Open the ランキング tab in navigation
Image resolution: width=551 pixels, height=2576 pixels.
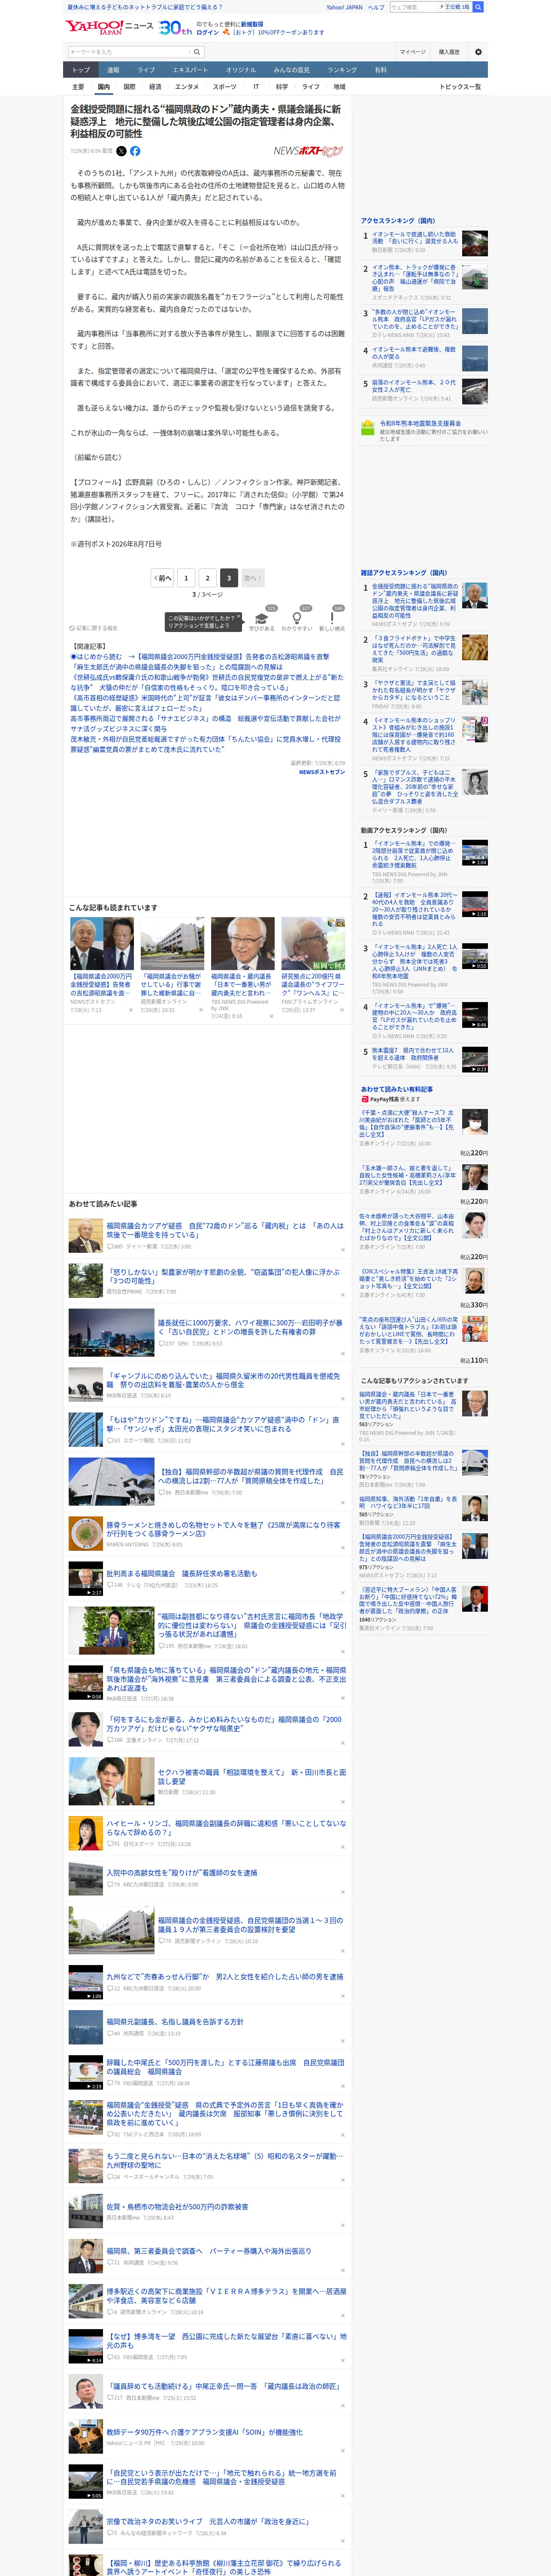point(342,70)
